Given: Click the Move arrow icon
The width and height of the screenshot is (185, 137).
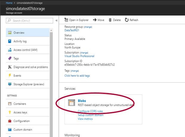Looking at the screenshot, I should tap(95, 20).
